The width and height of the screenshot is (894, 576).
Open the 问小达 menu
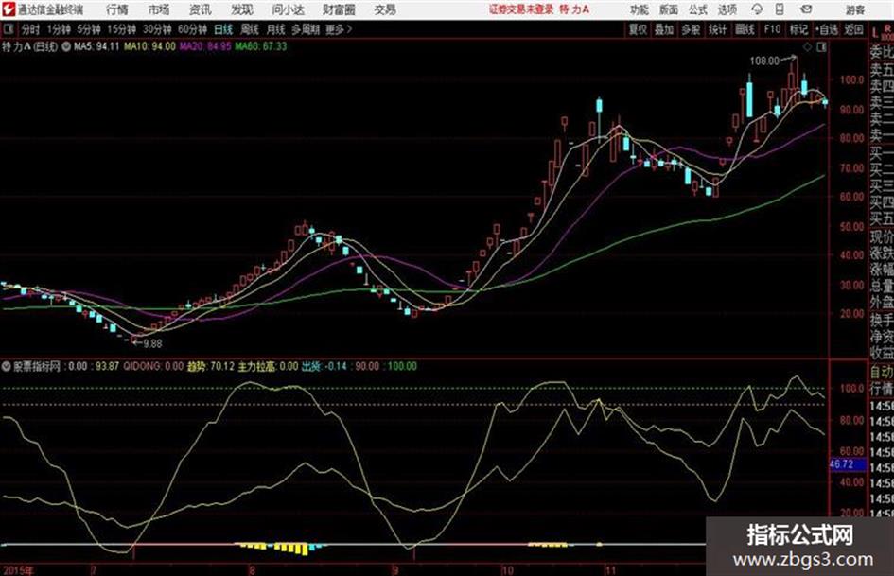tap(288, 9)
